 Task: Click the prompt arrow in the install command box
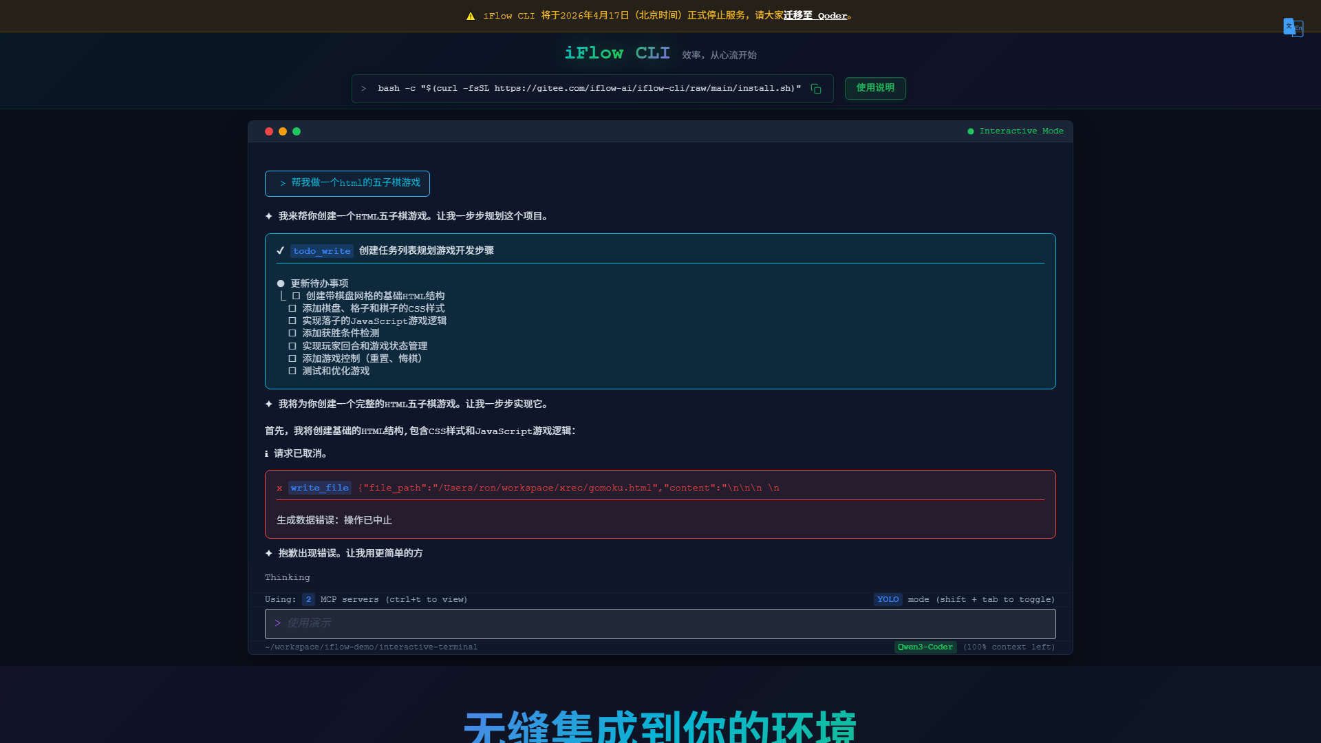click(364, 89)
